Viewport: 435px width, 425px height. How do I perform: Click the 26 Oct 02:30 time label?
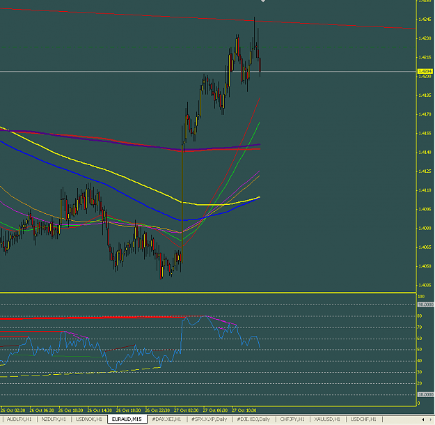(x=13, y=410)
